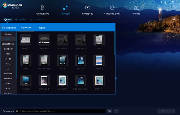Switch to the Устройство tab

pos(26,28)
